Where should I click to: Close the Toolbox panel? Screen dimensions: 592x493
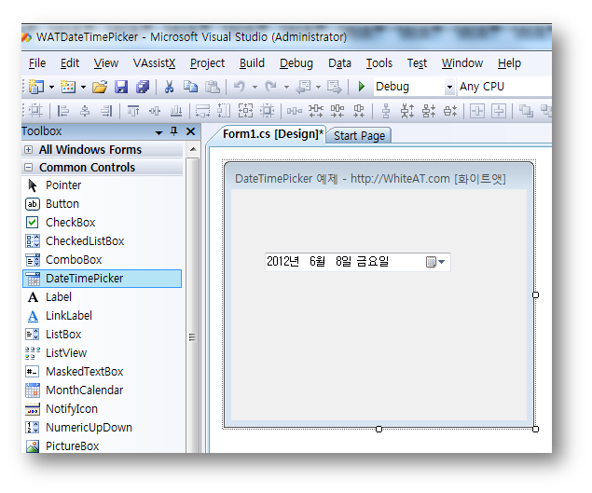191,131
